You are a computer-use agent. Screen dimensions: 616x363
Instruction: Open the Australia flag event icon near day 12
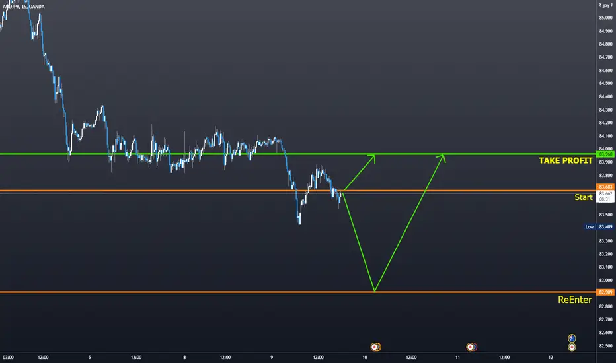572,339
